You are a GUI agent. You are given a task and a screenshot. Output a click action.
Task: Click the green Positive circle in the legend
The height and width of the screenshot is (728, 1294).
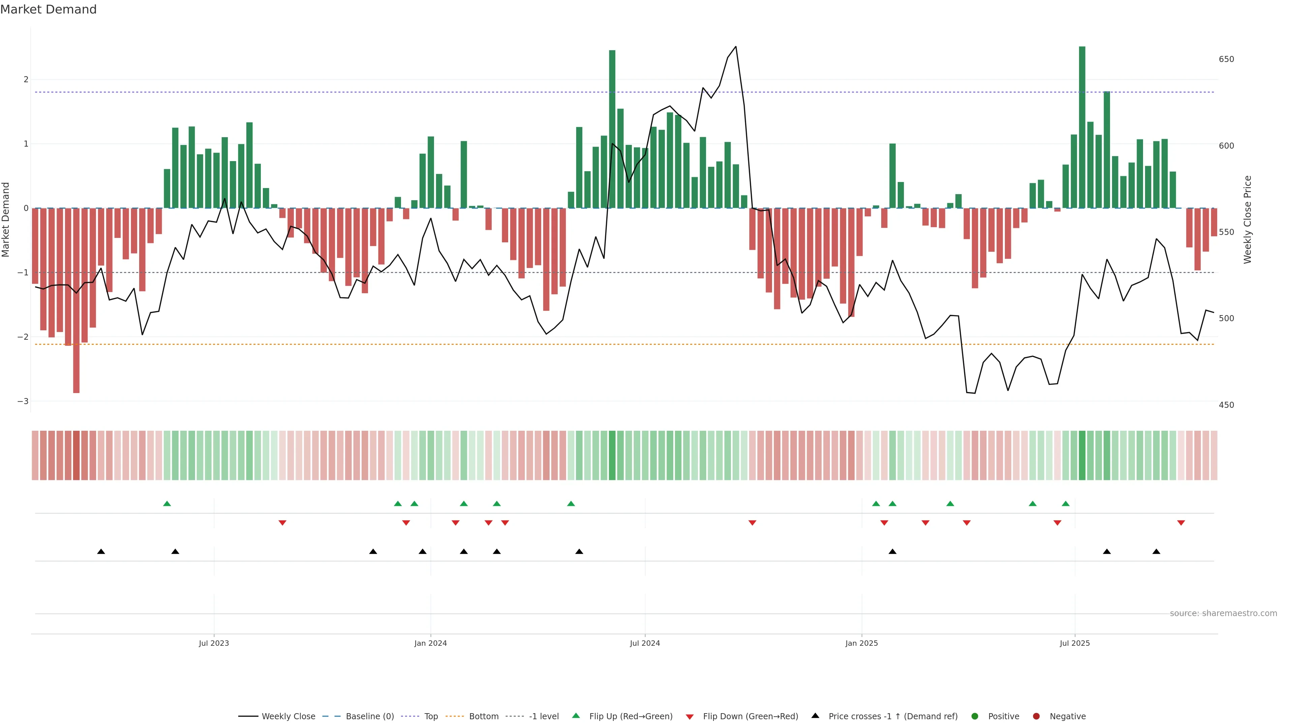(x=975, y=716)
